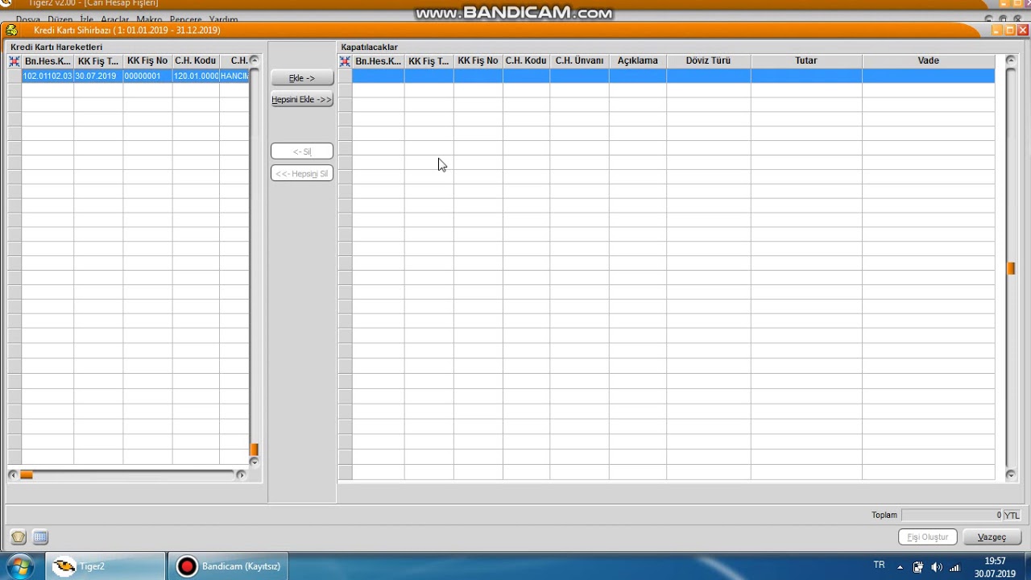Open the bag-shaped icon at window bottom-left

(19, 537)
